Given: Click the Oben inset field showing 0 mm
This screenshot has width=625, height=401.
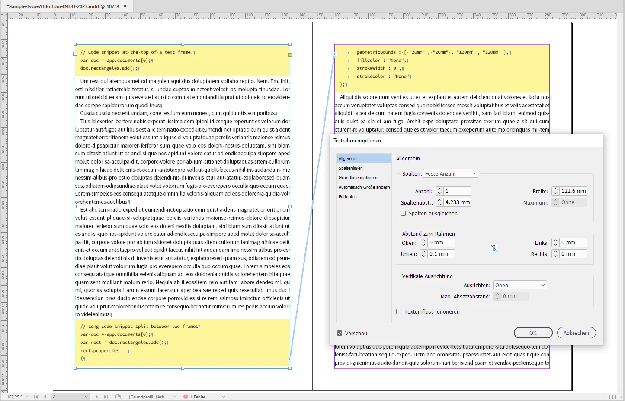Looking at the screenshot, I should click(442, 243).
